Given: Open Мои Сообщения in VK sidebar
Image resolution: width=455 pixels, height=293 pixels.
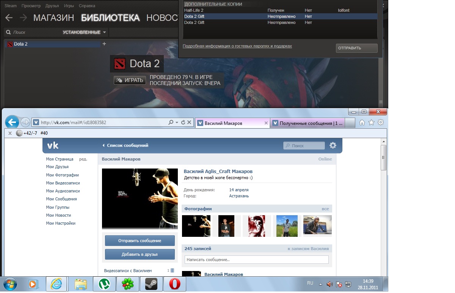Looking at the screenshot, I should tap(61, 199).
